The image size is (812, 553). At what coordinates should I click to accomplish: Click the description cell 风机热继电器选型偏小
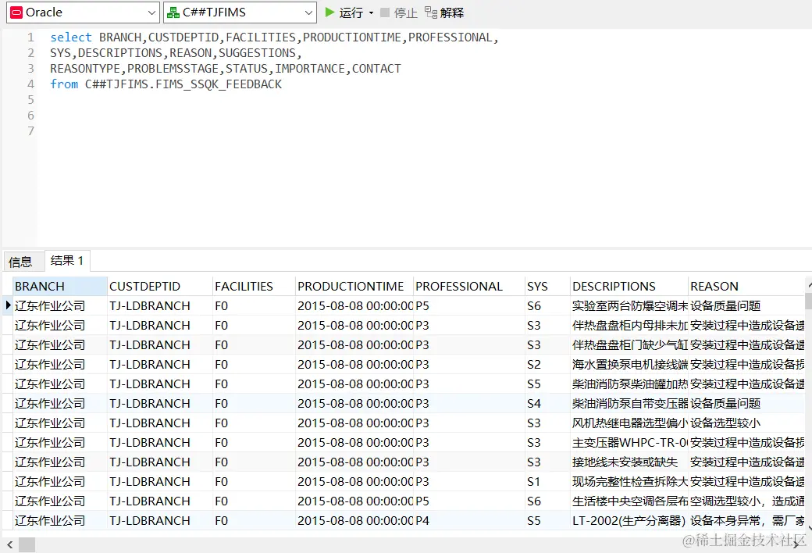[x=629, y=423]
